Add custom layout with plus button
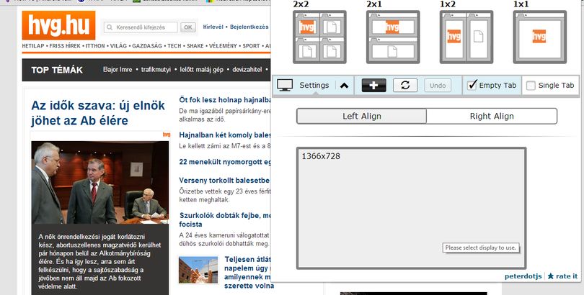The width and height of the screenshot is (584, 295). 373,86
